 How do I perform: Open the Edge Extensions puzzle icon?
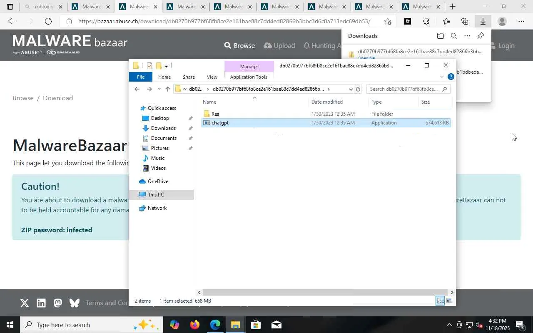pyautogui.click(x=426, y=21)
